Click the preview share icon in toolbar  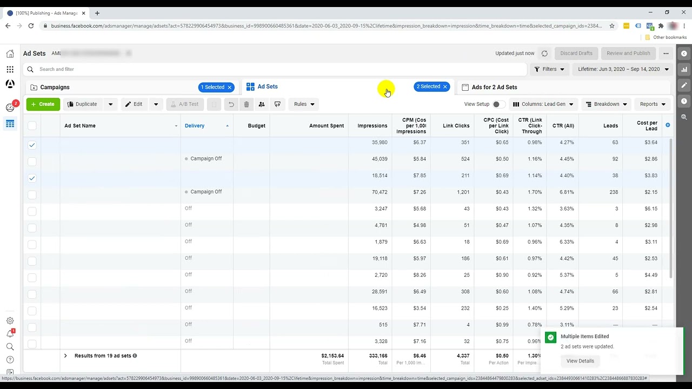coord(277,104)
